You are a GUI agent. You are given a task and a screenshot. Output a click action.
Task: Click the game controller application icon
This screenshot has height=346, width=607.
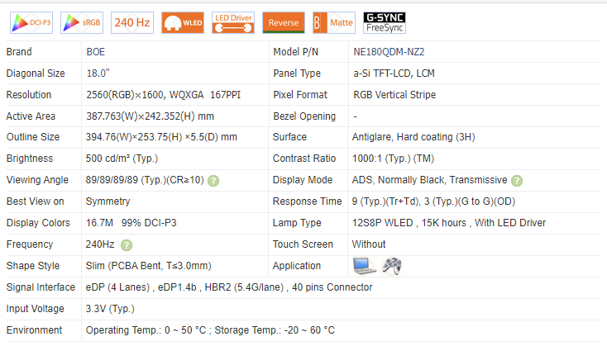click(392, 266)
